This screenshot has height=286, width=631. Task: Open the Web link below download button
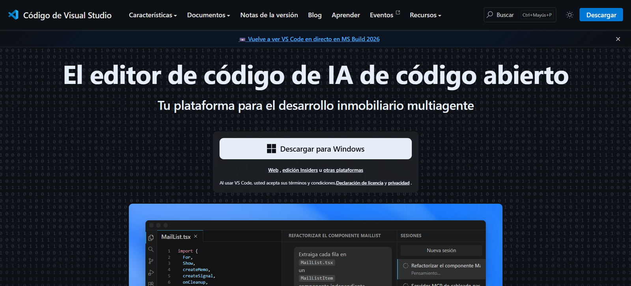273,170
